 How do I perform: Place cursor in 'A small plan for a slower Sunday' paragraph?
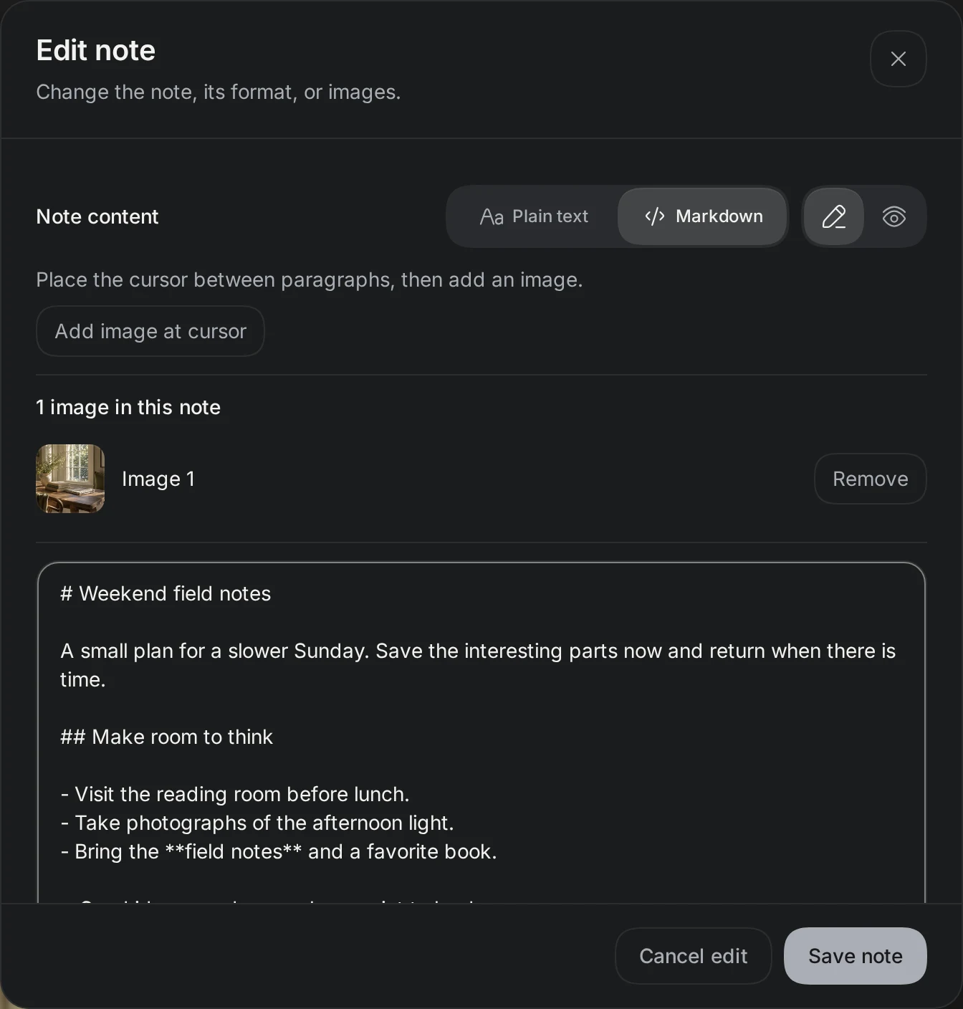(478, 665)
